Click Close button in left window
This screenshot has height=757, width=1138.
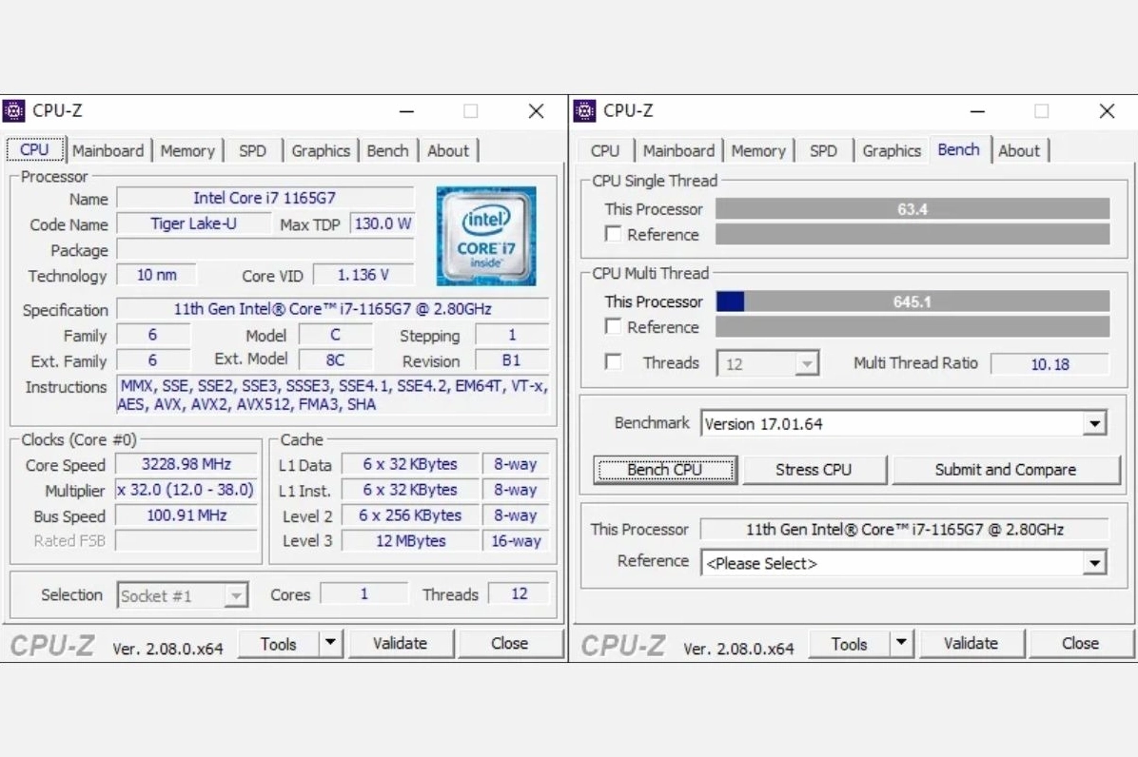(509, 644)
